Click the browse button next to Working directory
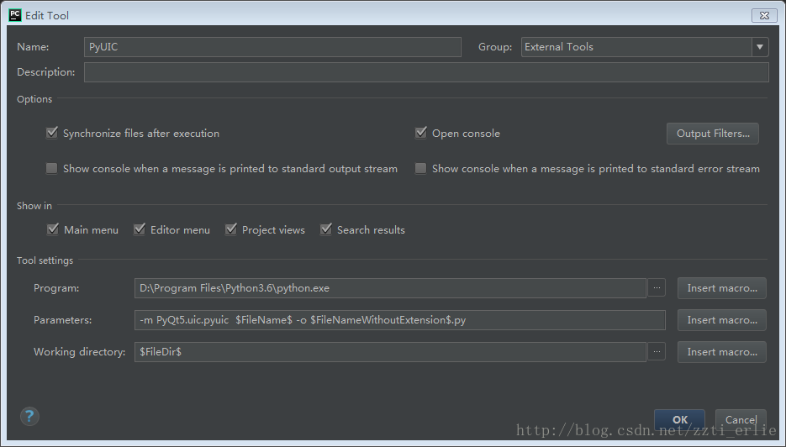This screenshot has height=447, width=786. pyautogui.click(x=657, y=352)
